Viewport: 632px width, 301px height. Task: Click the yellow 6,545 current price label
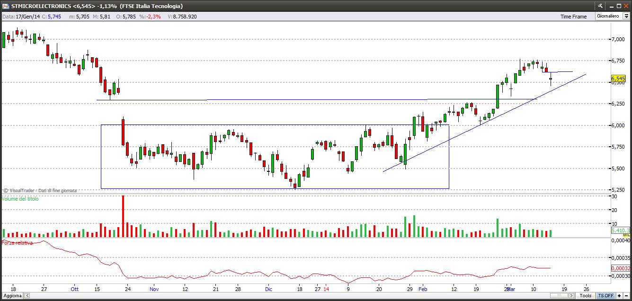tap(618, 79)
